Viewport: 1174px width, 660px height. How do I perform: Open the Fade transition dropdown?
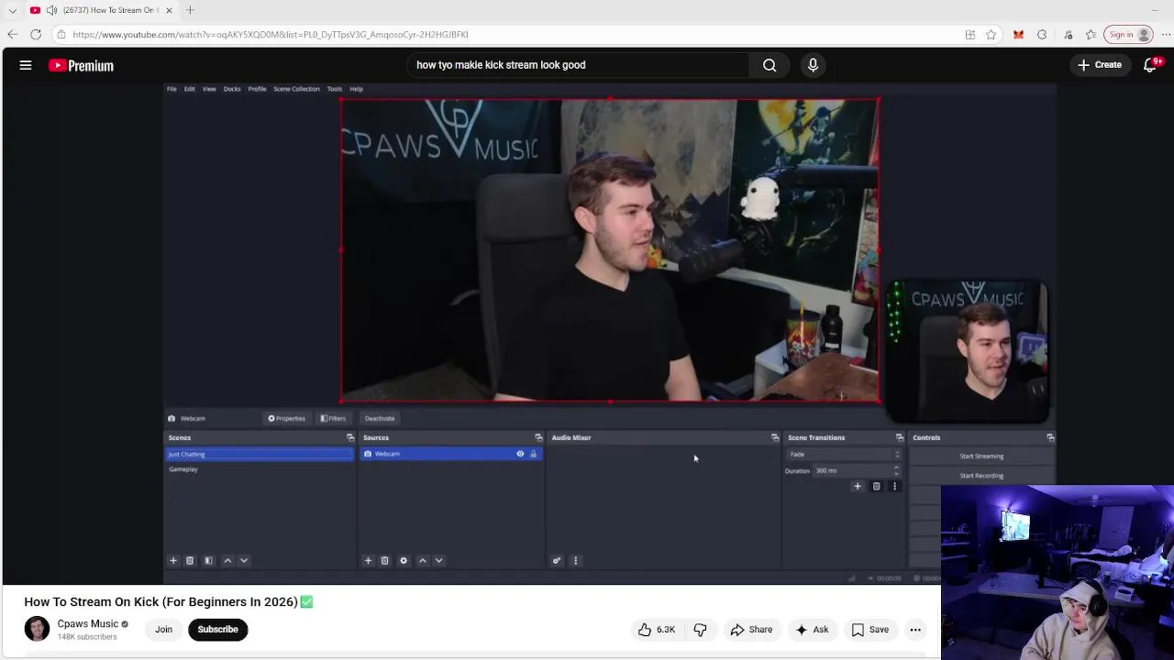[x=844, y=455]
